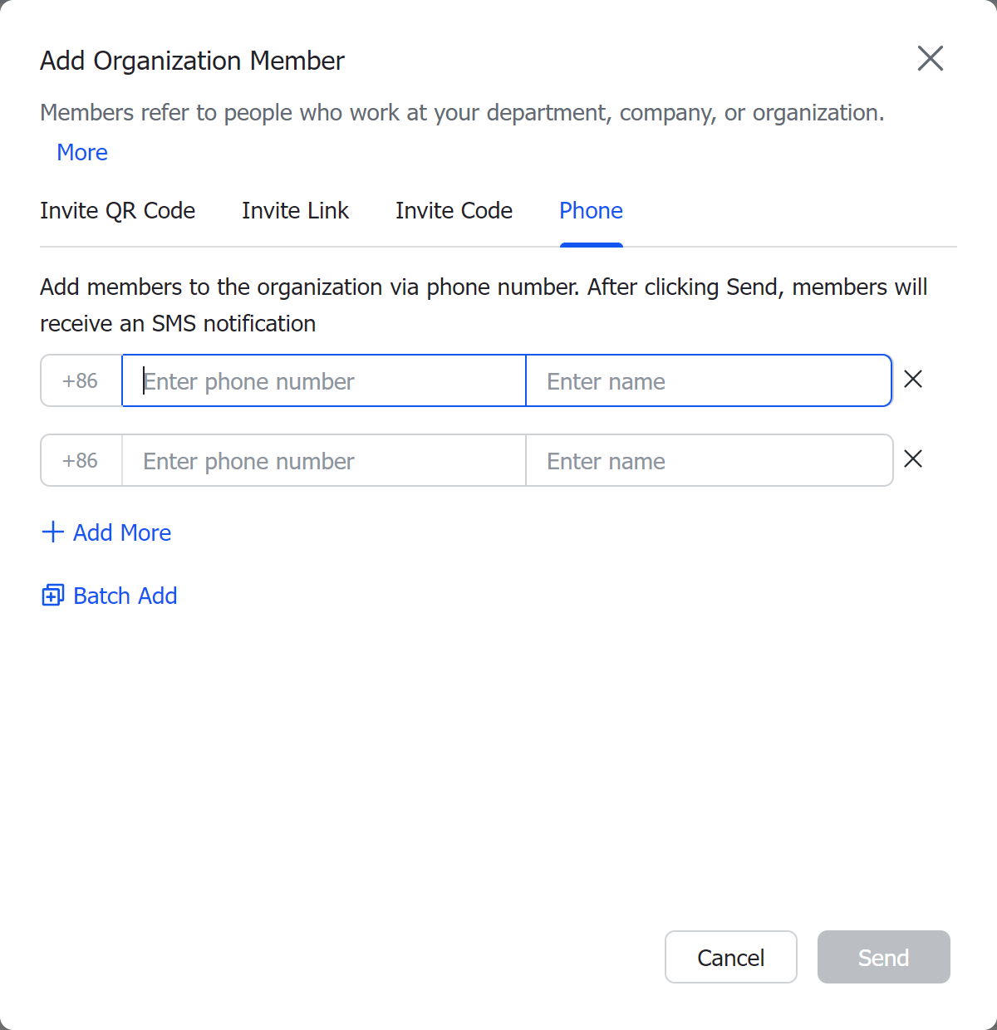Open the first +86 country code selector
Image resolution: width=997 pixels, height=1030 pixels.
point(81,380)
